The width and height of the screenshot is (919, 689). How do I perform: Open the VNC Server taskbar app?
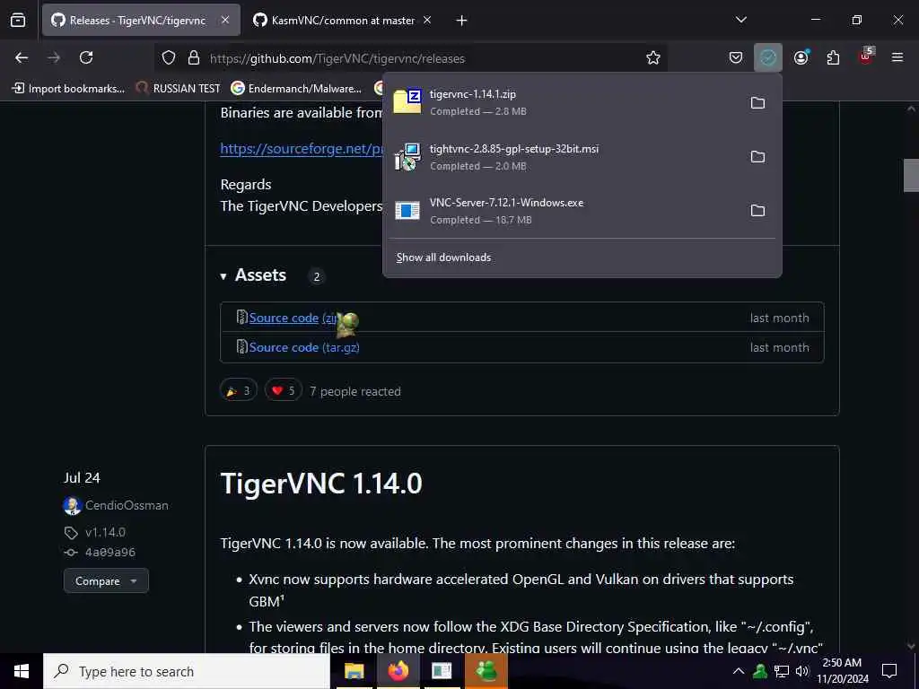442,671
